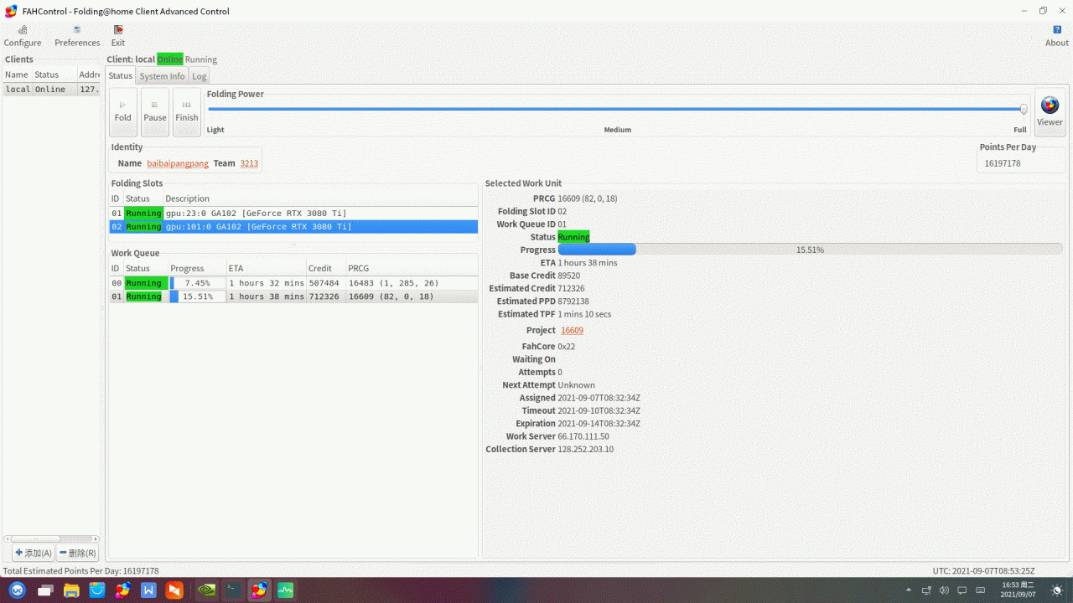The height and width of the screenshot is (603, 1073).
Task: Click the Work Server address 66.170.111.50
Action: [x=583, y=436]
